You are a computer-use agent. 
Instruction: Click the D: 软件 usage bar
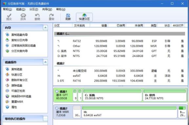coord(165,91)
